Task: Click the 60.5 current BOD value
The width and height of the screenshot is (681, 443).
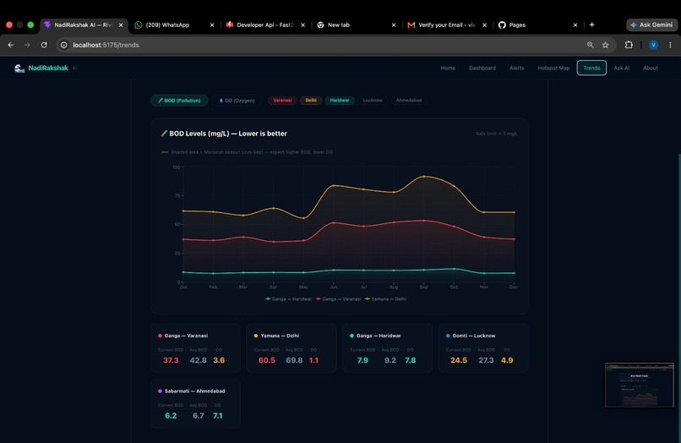Action: click(x=267, y=360)
